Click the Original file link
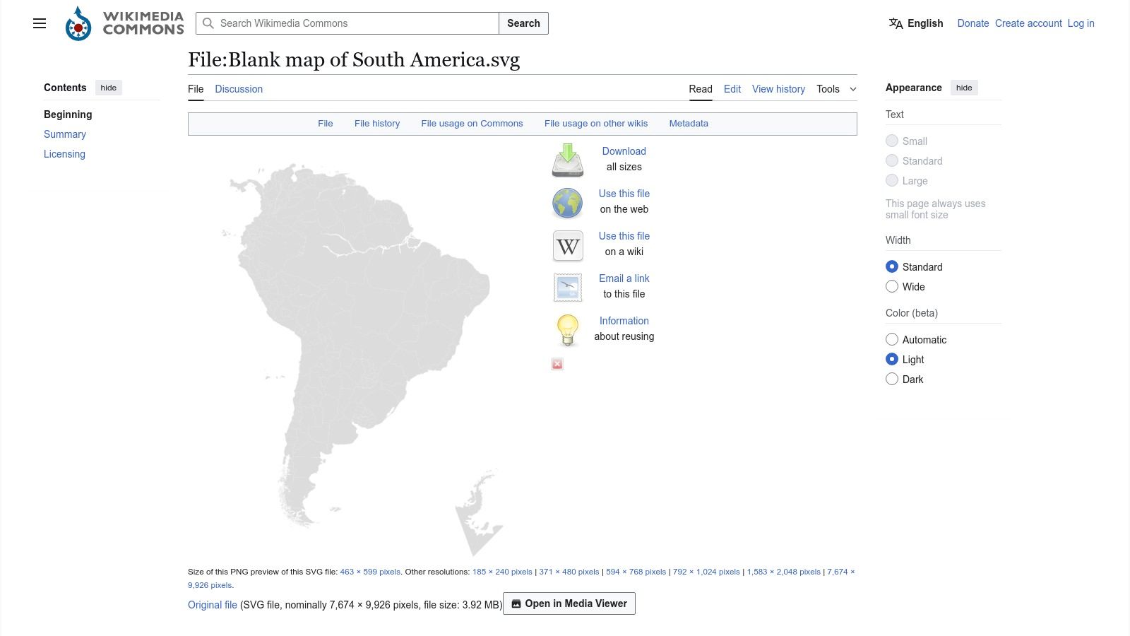Viewport: 1130px width, 636px height. [x=212, y=605]
